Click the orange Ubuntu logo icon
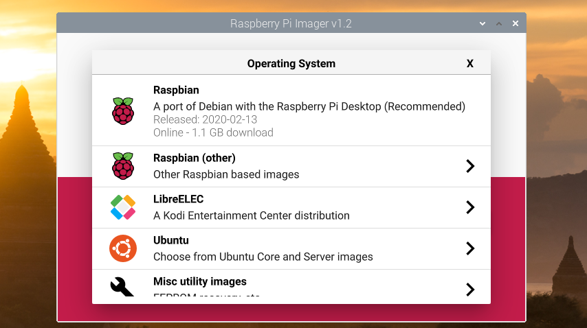 (x=123, y=248)
